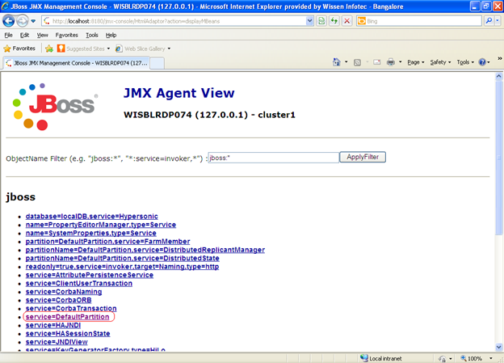Open recent pages dropdown beside Forward button
The width and height of the screenshot is (504, 363).
(x=33, y=21)
